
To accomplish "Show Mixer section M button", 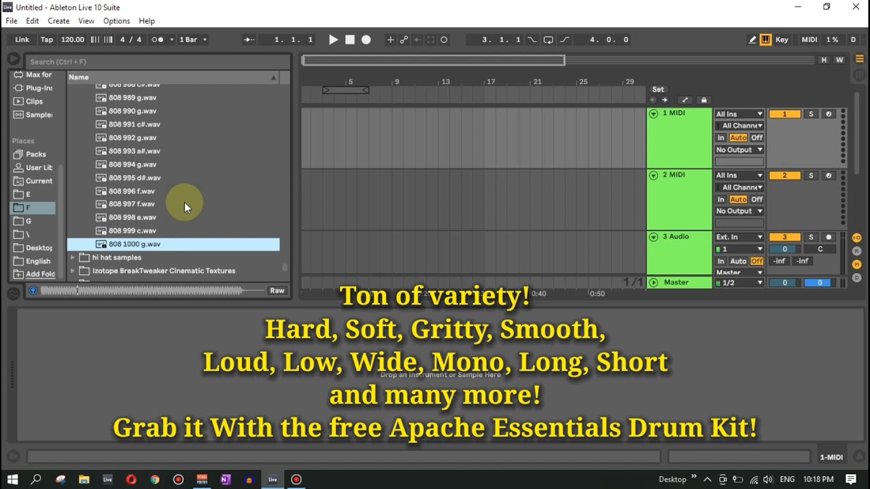I will coord(856,264).
